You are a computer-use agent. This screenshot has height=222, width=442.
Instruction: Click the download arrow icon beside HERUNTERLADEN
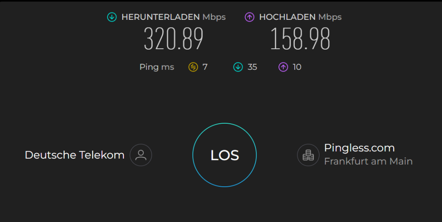coord(112,17)
